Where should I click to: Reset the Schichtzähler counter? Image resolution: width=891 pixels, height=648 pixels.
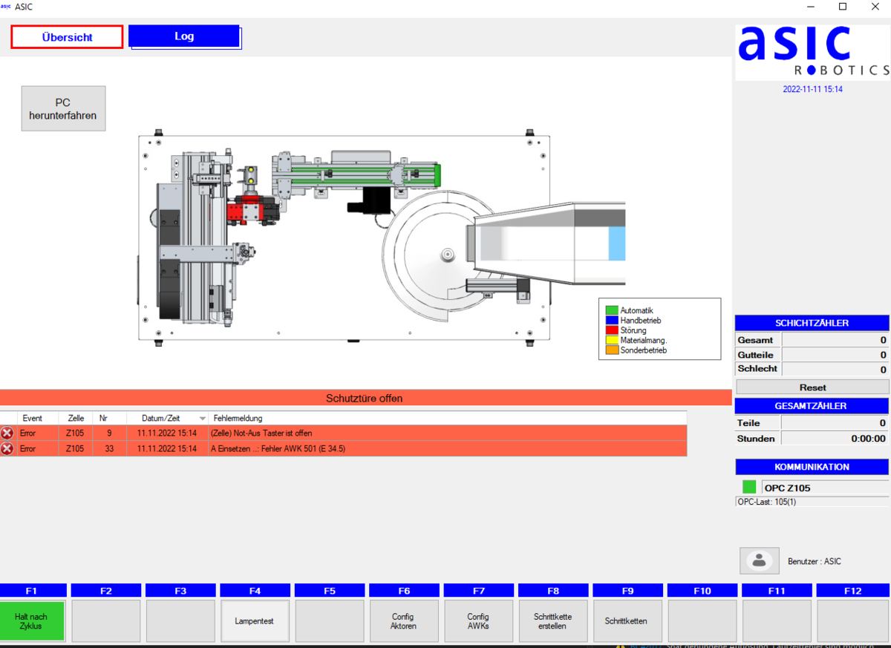pos(812,387)
